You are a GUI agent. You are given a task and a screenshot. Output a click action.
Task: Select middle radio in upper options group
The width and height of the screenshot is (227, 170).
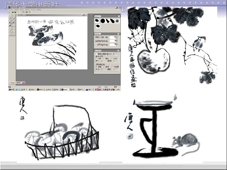(104, 59)
